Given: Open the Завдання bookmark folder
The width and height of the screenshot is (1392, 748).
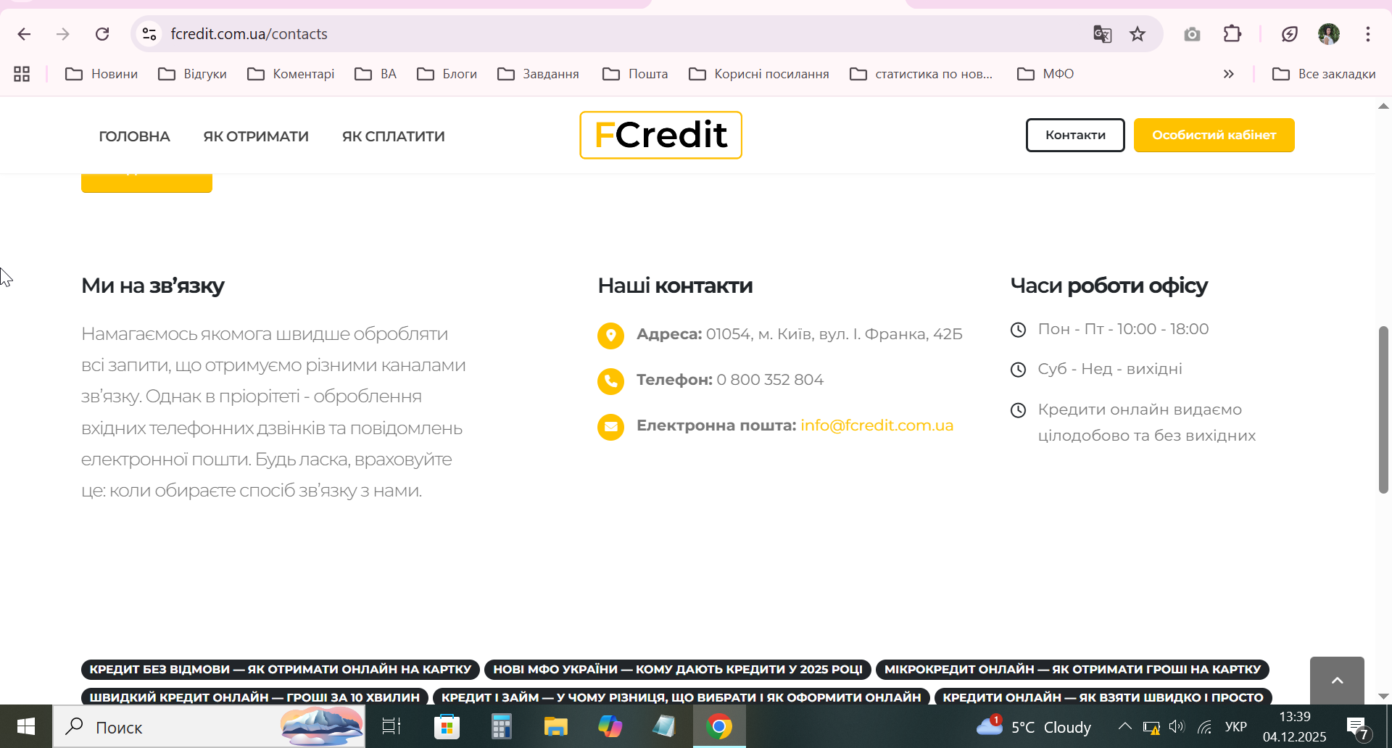Looking at the screenshot, I should 538,74.
